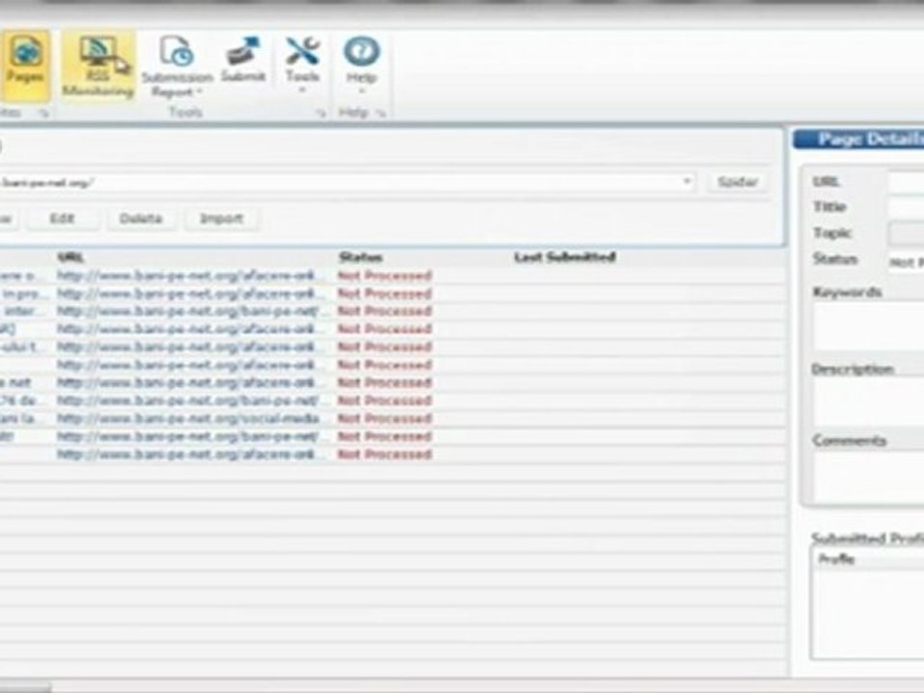Select the row with the social-media URL
Image resolution: width=924 pixels, height=693 pixels.
[392, 419]
